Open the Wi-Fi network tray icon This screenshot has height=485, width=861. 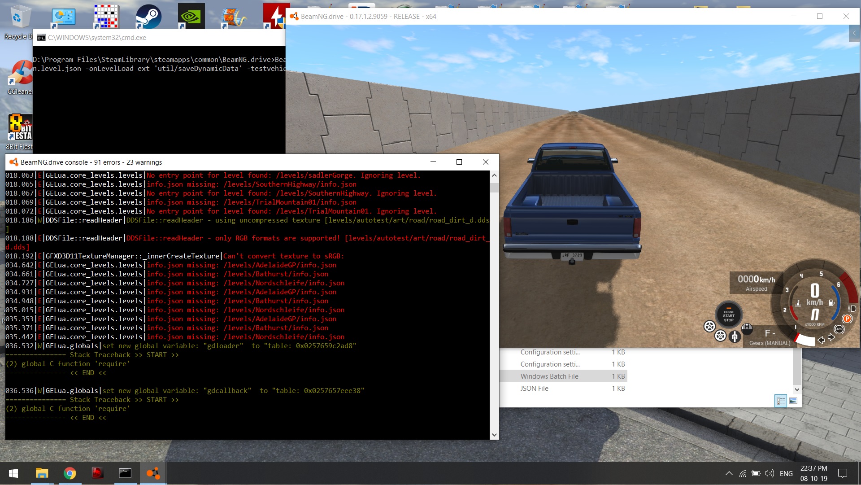coord(743,473)
